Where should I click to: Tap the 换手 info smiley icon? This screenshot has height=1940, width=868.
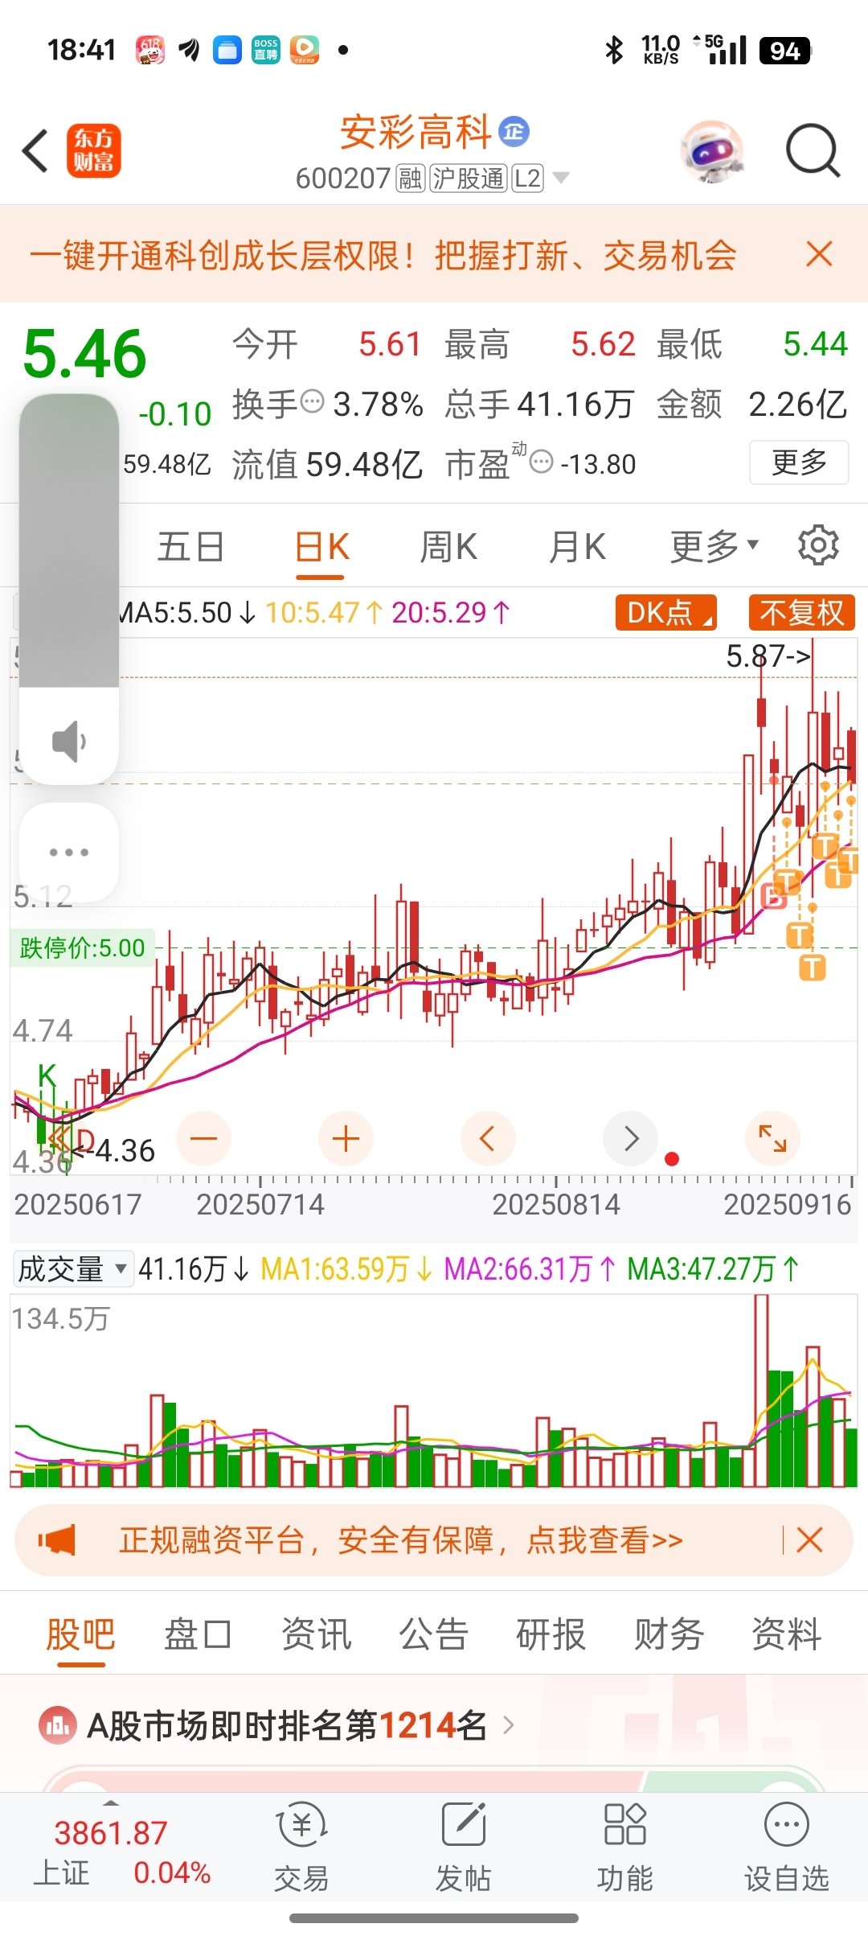(312, 401)
